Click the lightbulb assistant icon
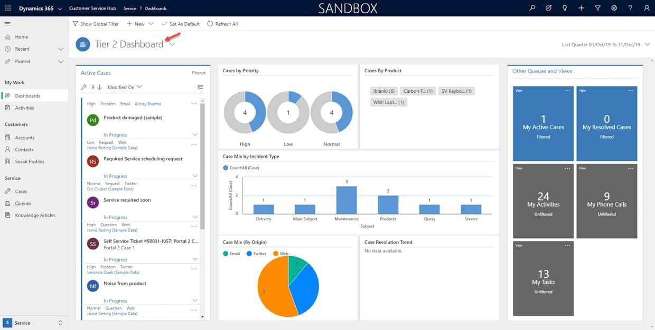 pos(565,8)
